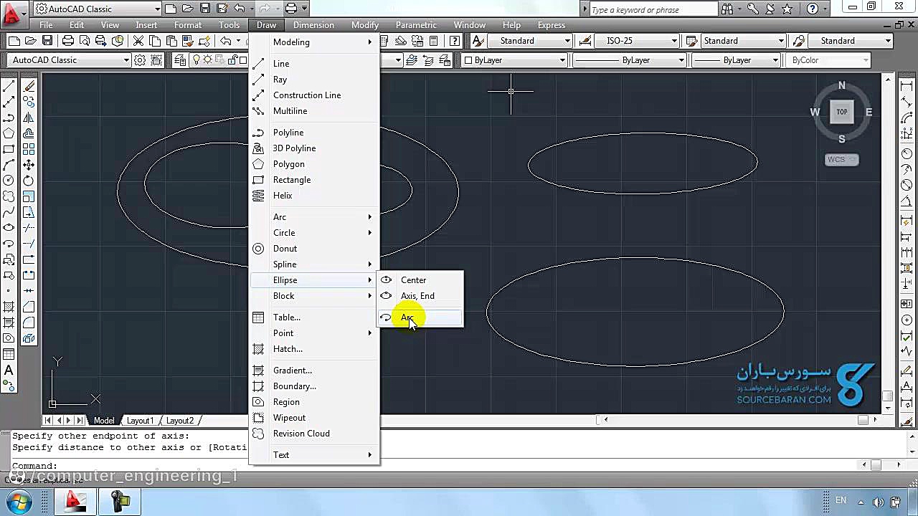
Task: Switch to the Model tab
Action: tap(104, 421)
